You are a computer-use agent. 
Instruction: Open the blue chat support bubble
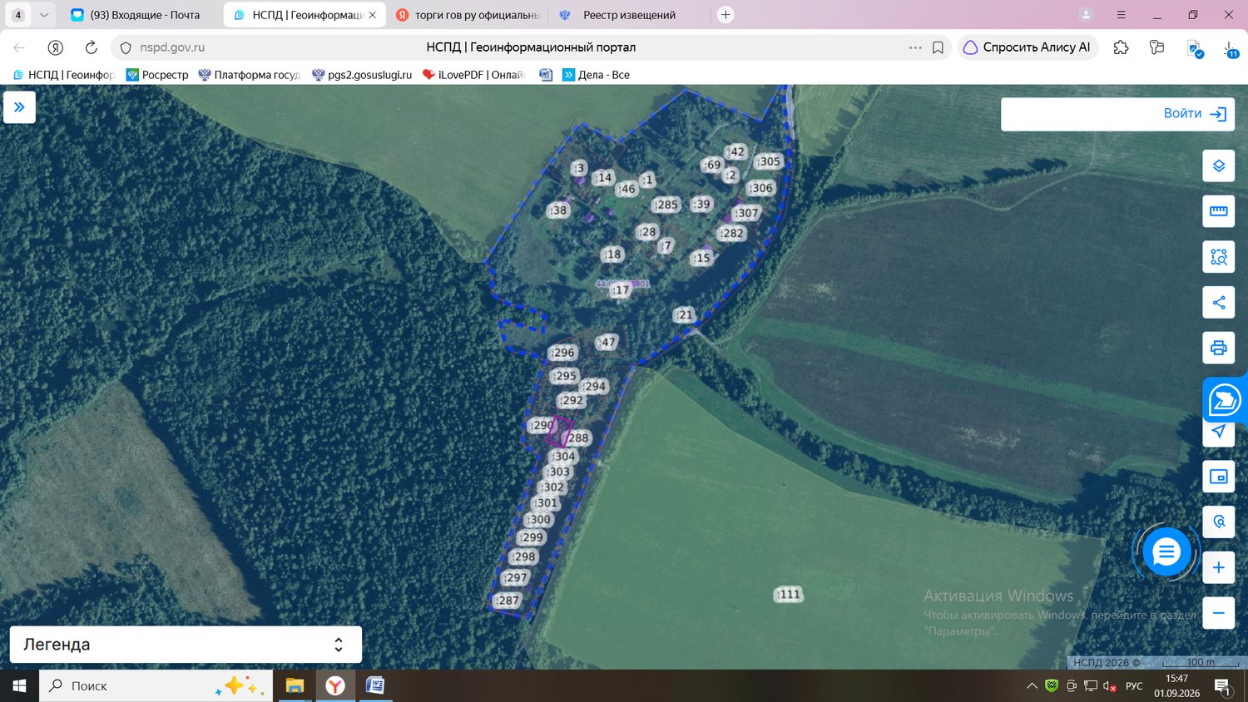[x=1166, y=551]
